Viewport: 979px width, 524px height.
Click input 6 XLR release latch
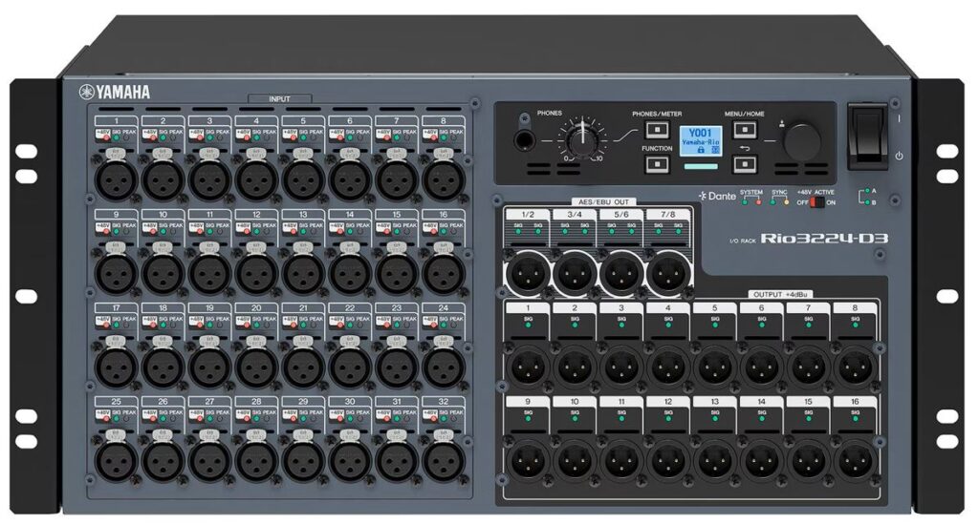350,154
